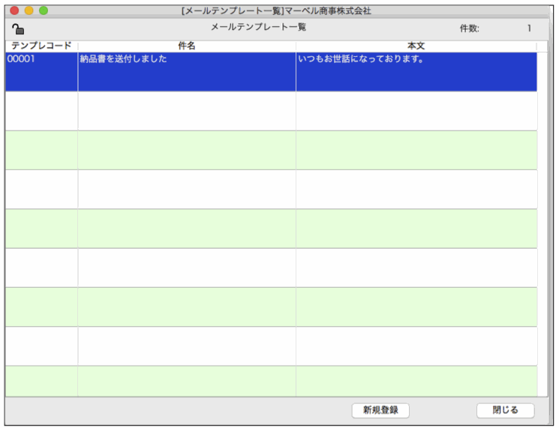Sort by the テンプレコード column header
559x428 pixels.
coord(41,46)
